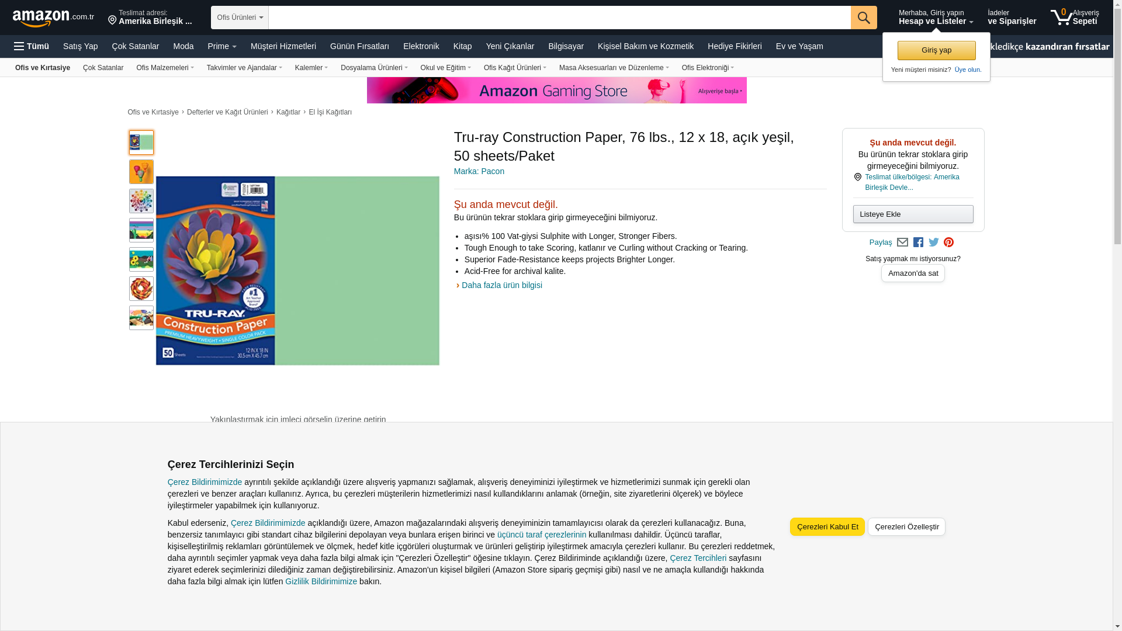Click the search magnifier button

coord(864,18)
